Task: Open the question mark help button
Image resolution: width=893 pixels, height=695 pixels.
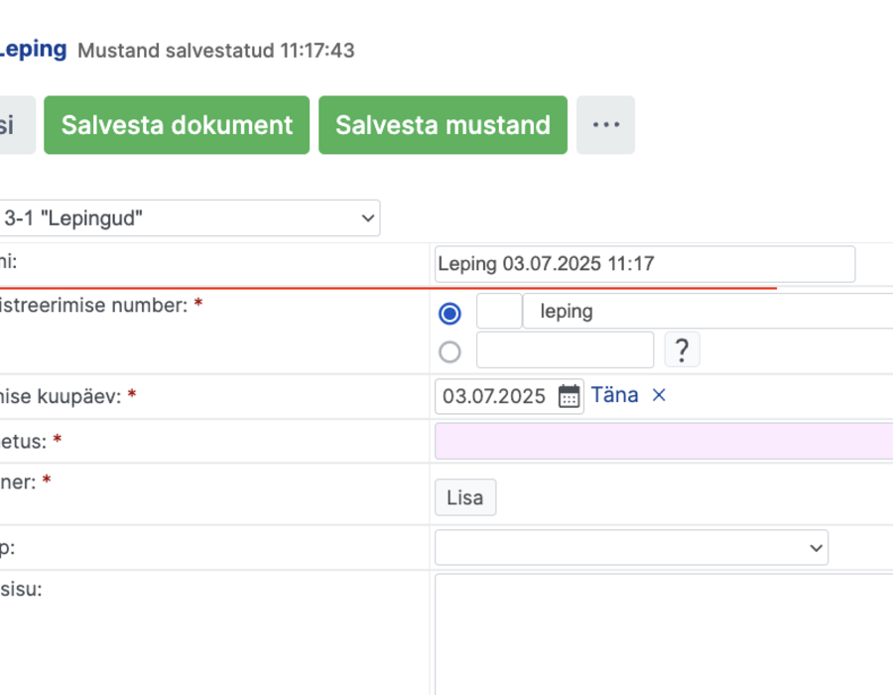Action: coord(682,349)
